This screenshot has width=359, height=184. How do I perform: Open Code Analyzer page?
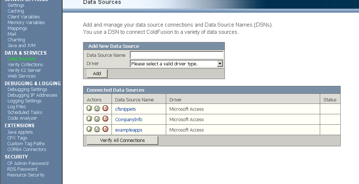(x=22, y=118)
